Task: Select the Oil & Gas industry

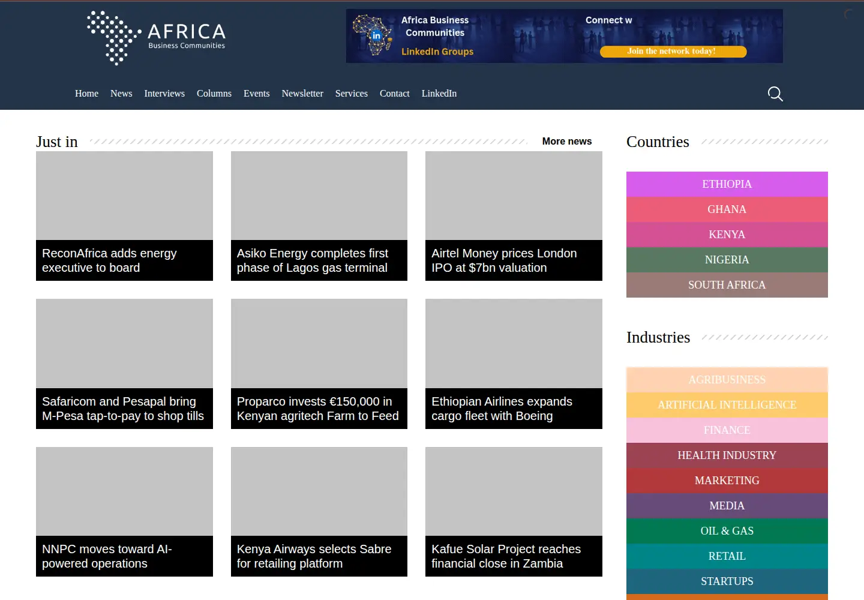Action: tap(727, 531)
